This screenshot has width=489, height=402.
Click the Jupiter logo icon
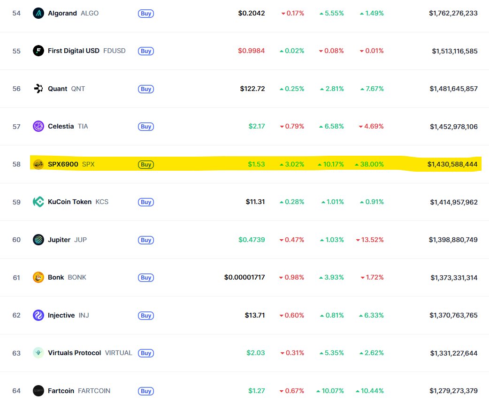38,240
